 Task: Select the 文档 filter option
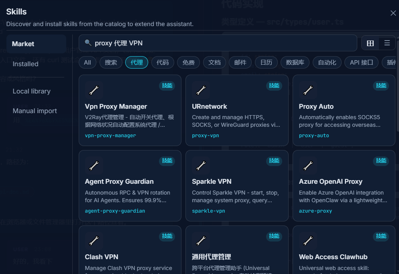pyautogui.click(x=214, y=62)
